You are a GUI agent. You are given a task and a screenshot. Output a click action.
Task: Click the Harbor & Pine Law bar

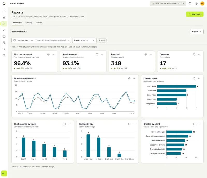coord(179,132)
